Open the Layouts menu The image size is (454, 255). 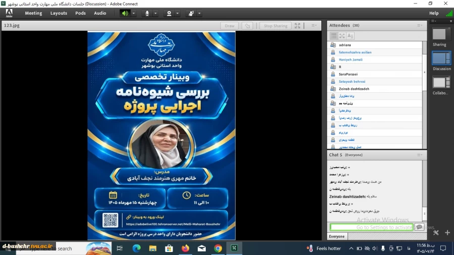(59, 13)
